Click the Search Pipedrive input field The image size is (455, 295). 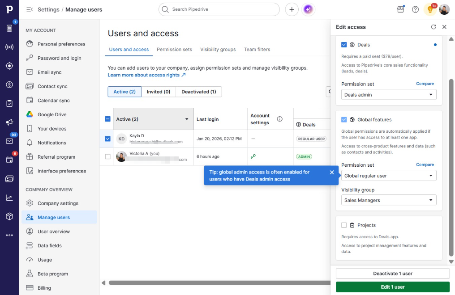coord(219,9)
